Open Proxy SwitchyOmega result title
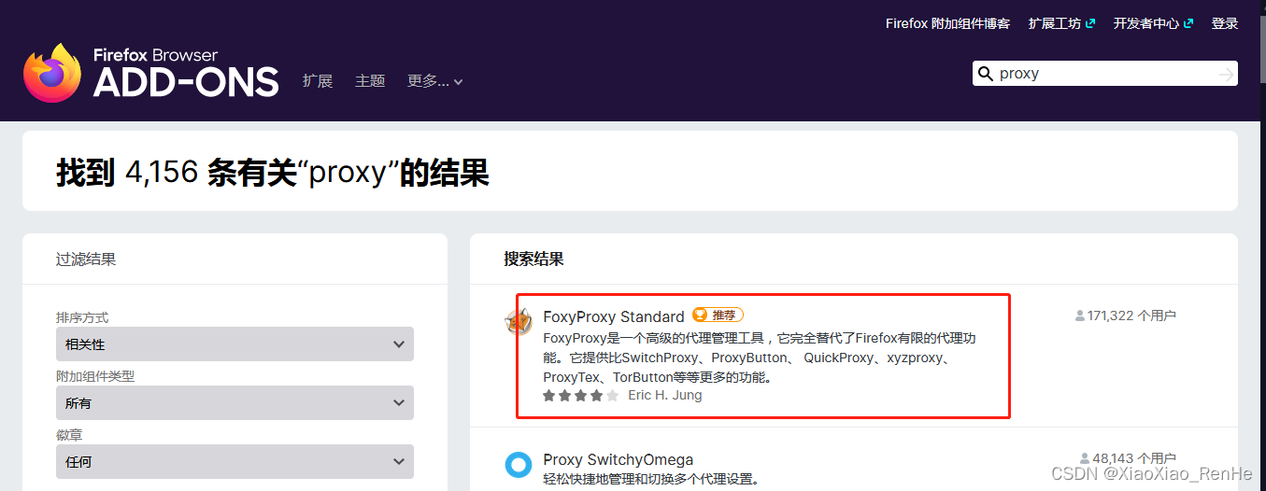The height and width of the screenshot is (491, 1266). coord(619,459)
